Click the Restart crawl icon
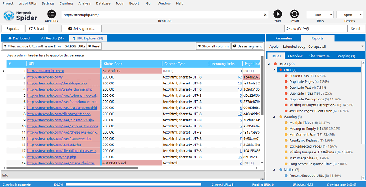The image size is (366, 187). (294, 14)
